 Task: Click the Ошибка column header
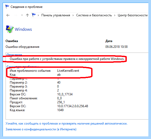[12, 41]
